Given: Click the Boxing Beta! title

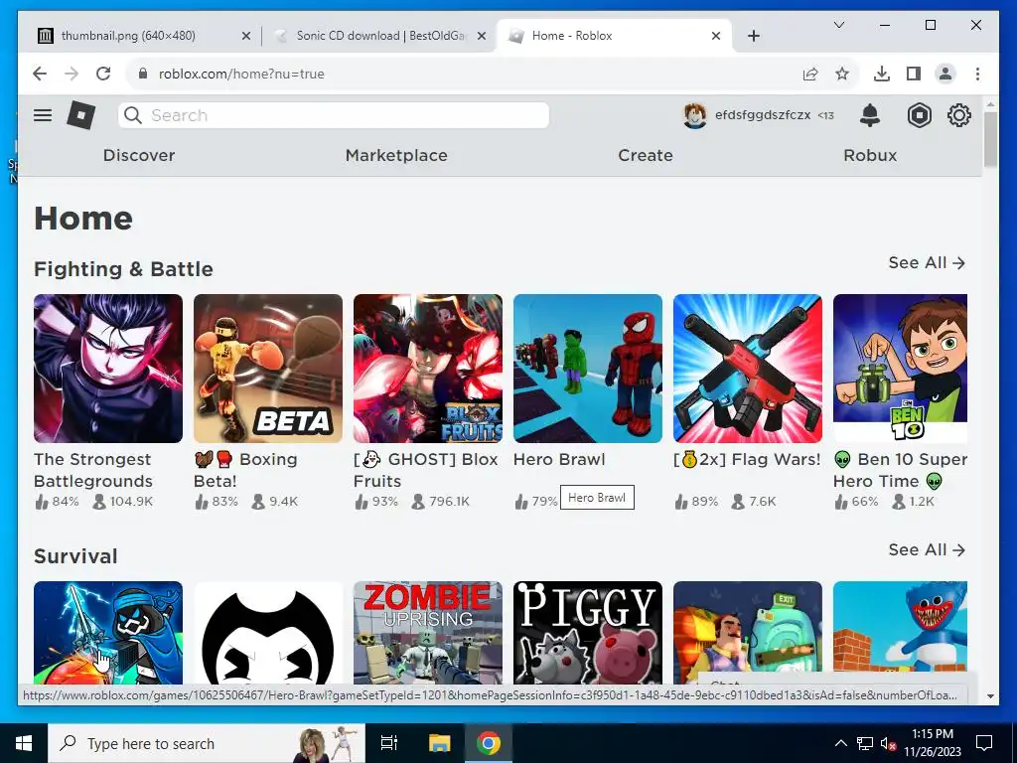Looking at the screenshot, I should click(245, 470).
